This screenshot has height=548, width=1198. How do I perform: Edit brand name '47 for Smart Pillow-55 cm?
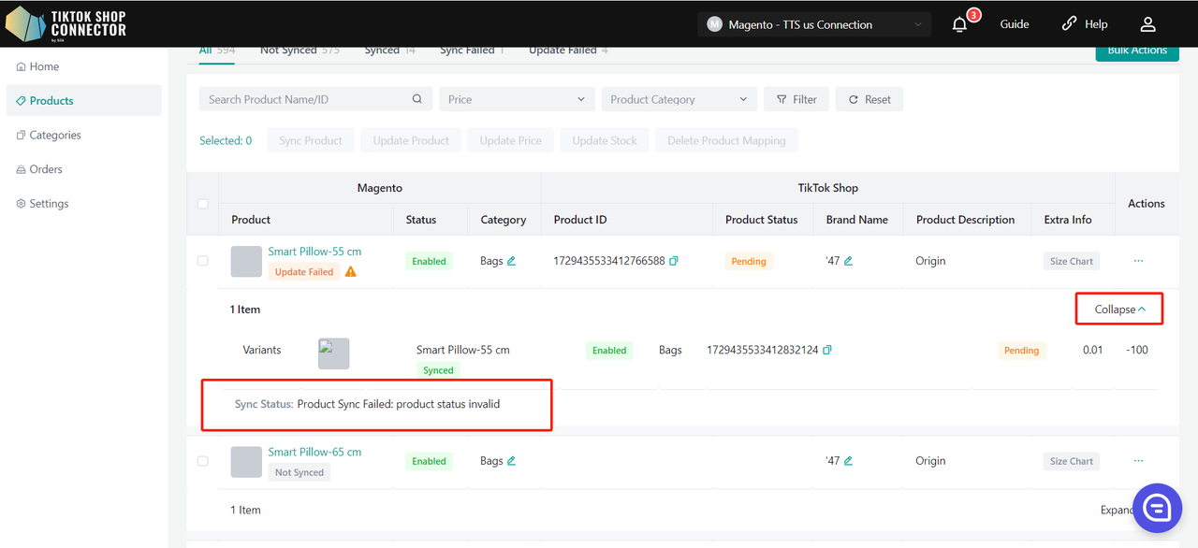(848, 261)
